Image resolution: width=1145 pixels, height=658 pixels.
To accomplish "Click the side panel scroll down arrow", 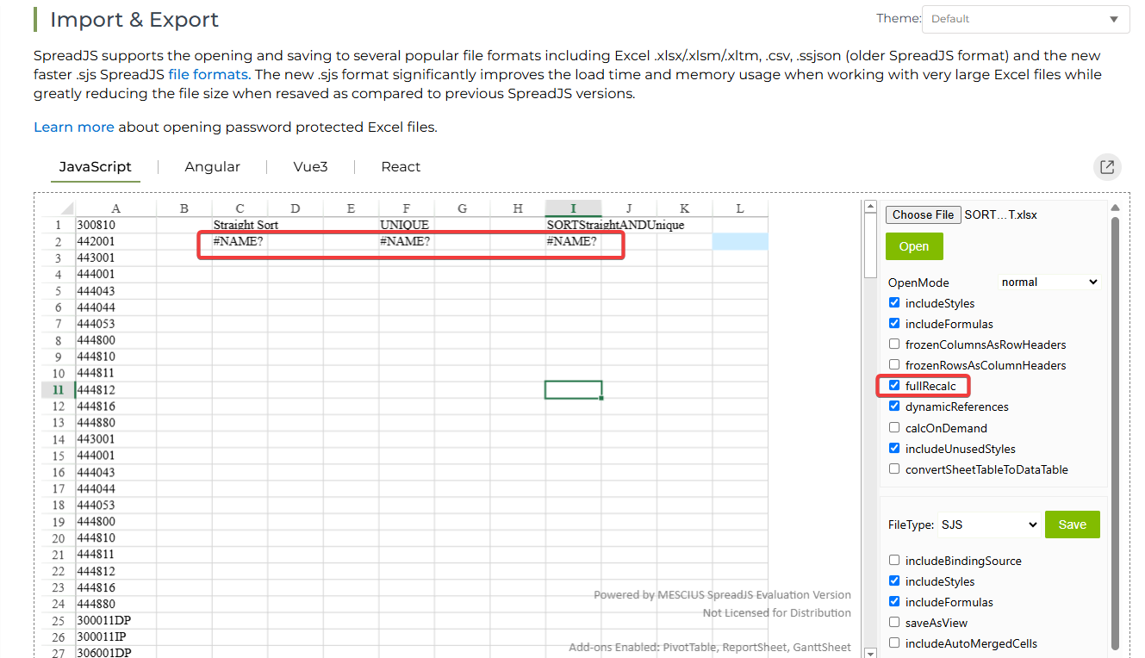I will tap(1115, 652).
